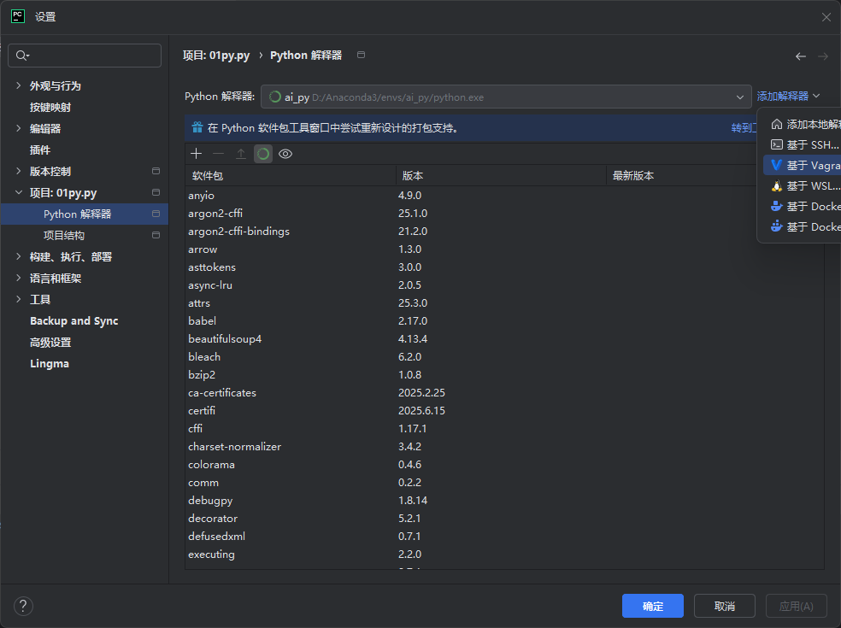Click the 软件包 column header
Image resolution: width=841 pixels, height=628 pixels.
tap(291, 175)
